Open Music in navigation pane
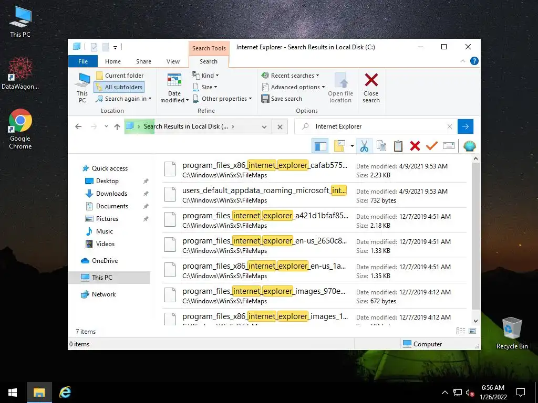This screenshot has width=538, height=403. [x=99, y=231]
